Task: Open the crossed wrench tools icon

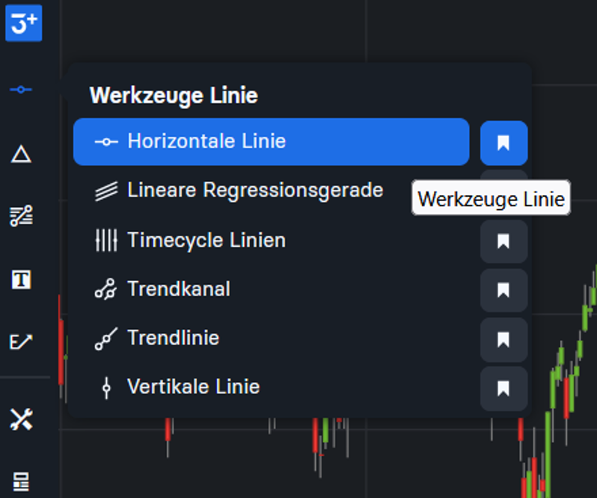Action: pos(21,419)
